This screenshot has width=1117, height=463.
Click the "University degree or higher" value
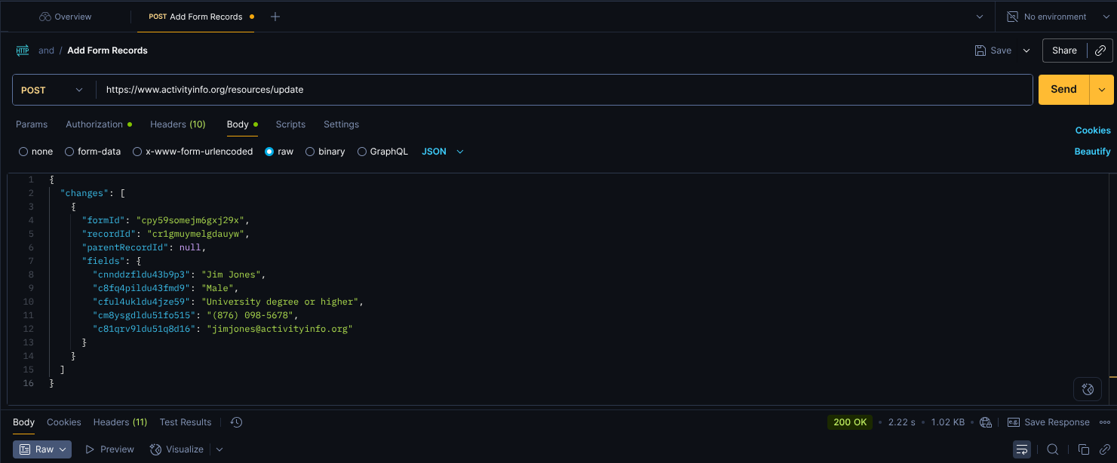click(x=280, y=302)
